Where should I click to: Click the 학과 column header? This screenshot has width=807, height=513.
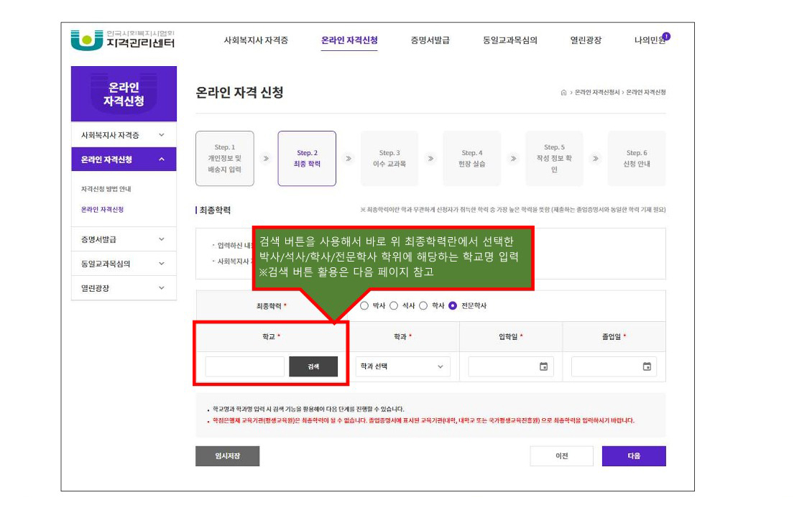(x=402, y=336)
